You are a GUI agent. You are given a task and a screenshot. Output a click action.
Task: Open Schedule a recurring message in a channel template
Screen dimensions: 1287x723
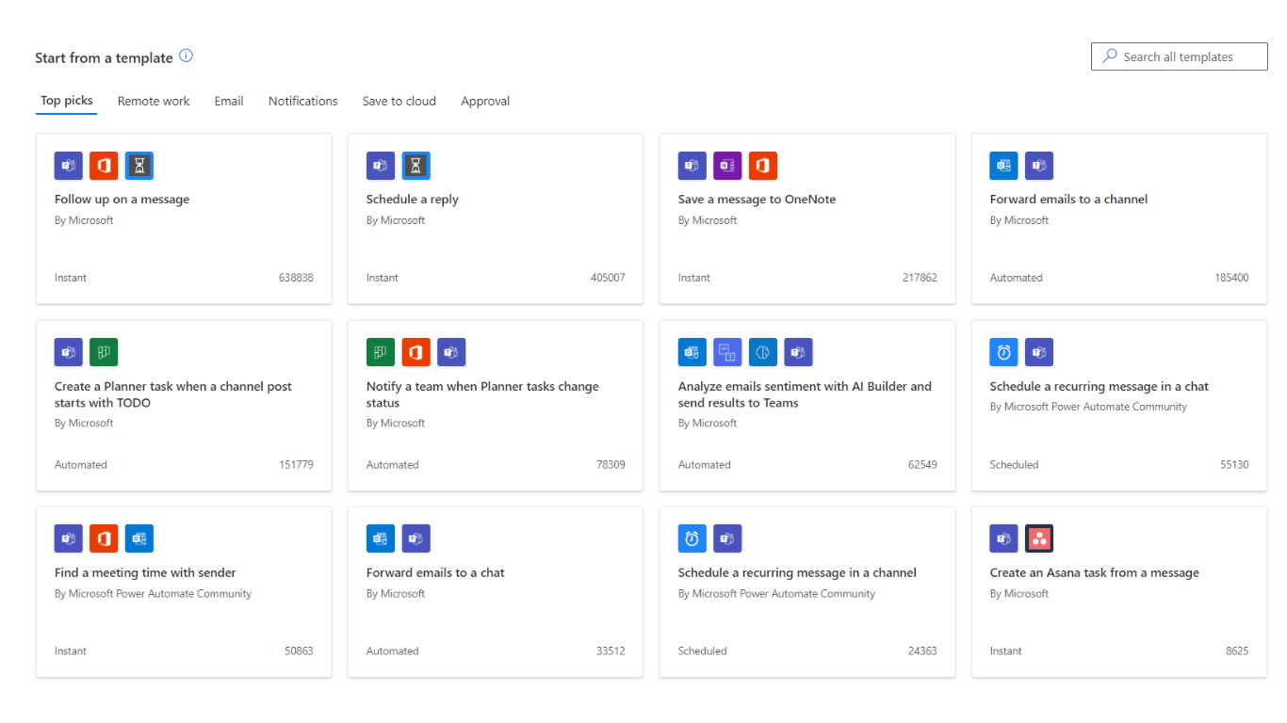(807, 592)
